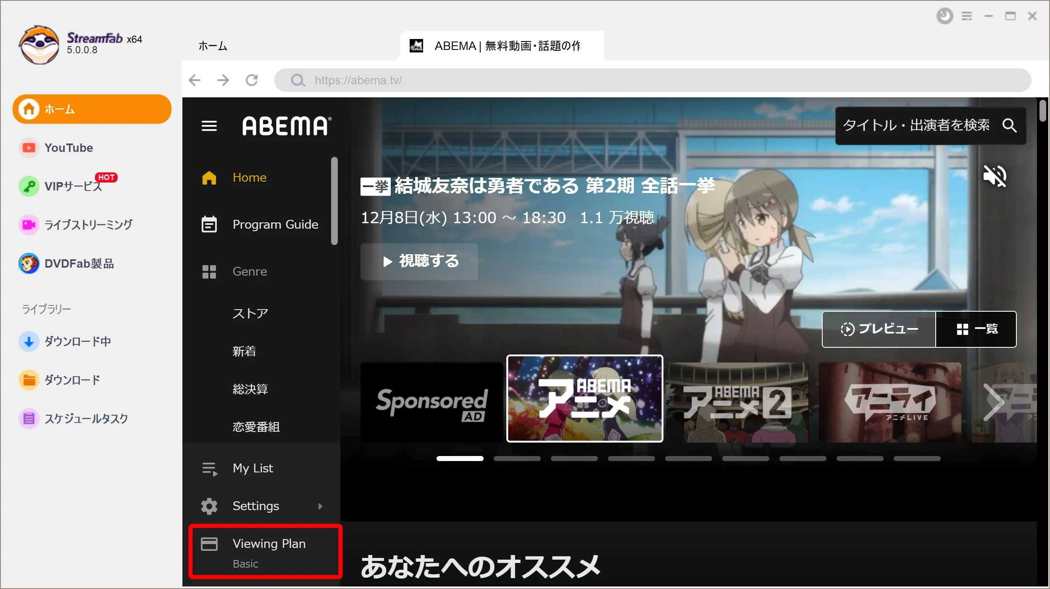Click the magnifier icon in the address bar
The height and width of the screenshot is (589, 1050).
coord(298,80)
